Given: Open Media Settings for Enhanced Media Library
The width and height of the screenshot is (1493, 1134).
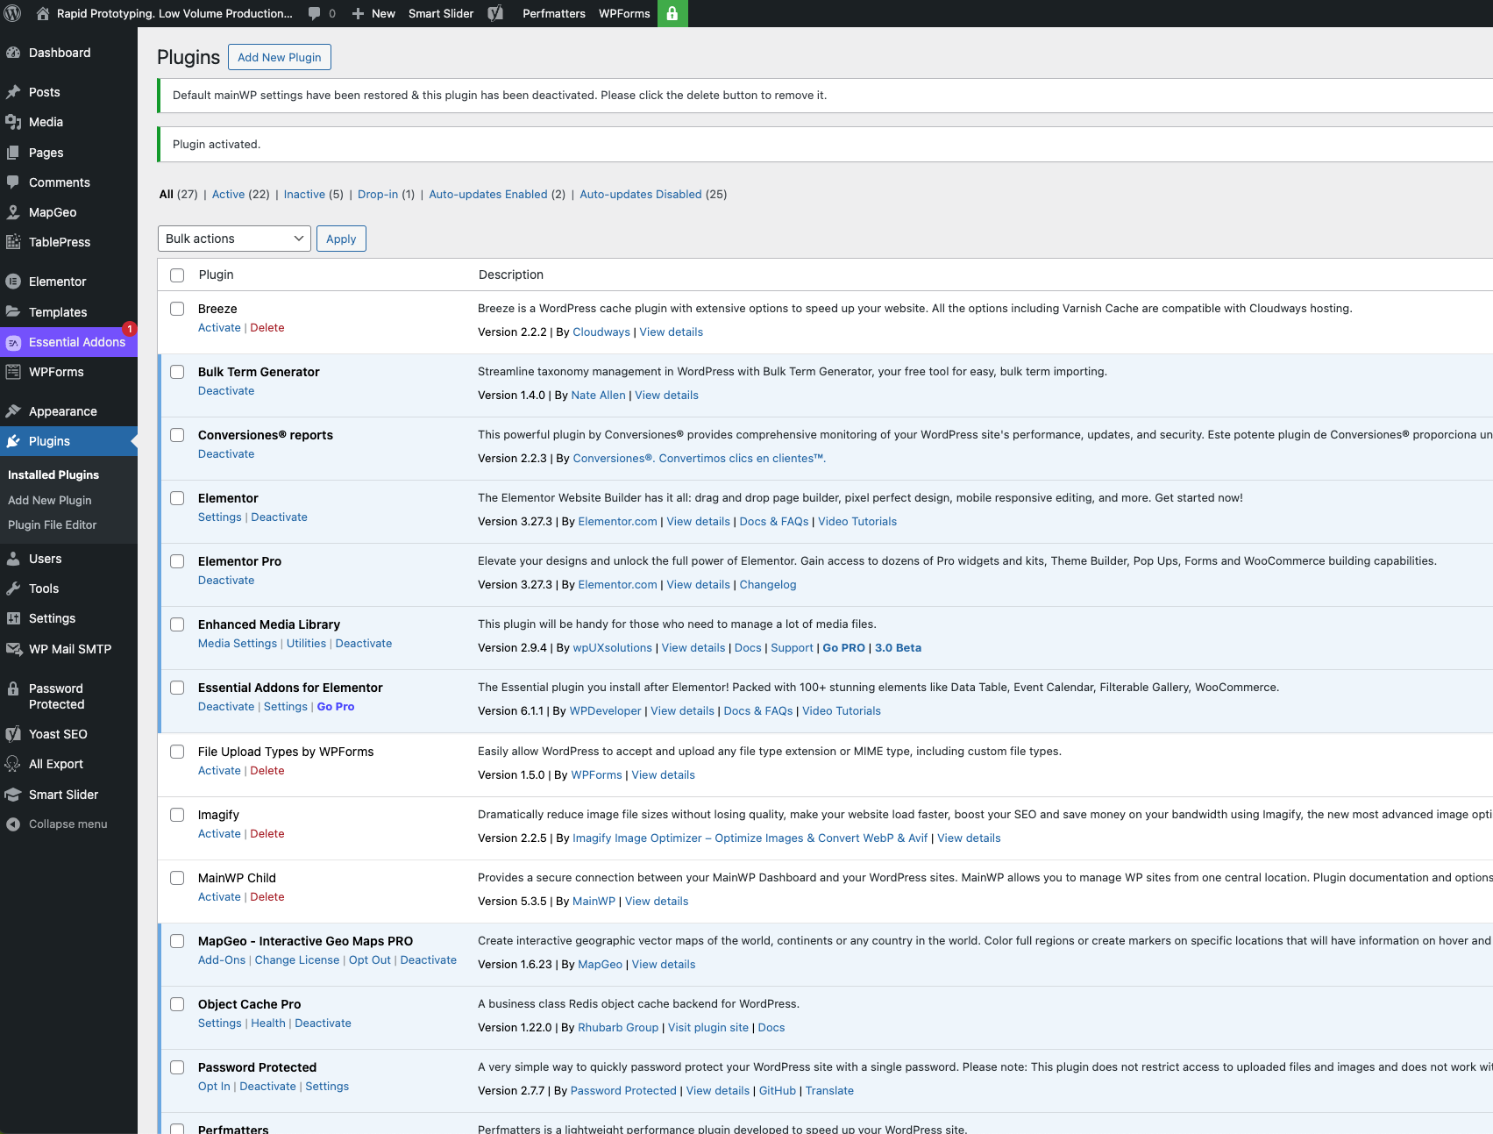Looking at the screenshot, I should pos(238,644).
